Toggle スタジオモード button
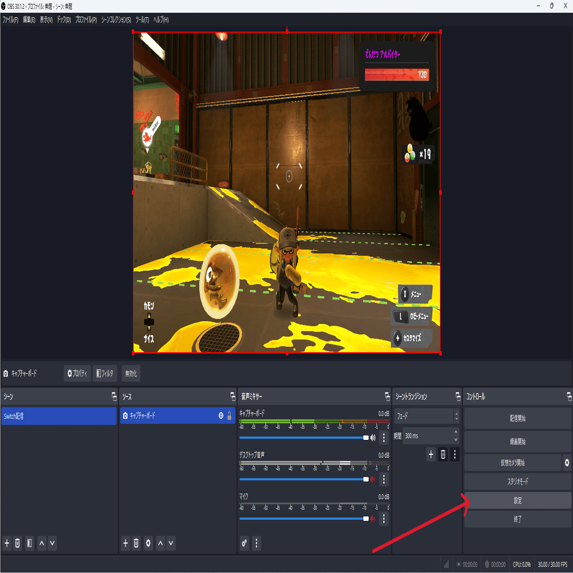This screenshot has width=573, height=573. click(x=518, y=481)
